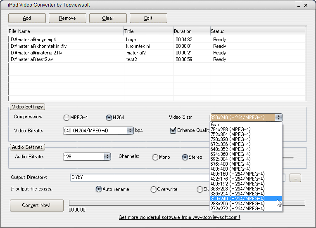Choose 336x224 (H.264/MPEG-4) size

[x=246, y=194]
